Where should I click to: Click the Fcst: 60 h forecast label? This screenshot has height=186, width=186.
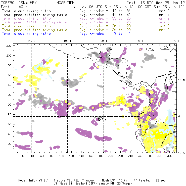click(x=14, y=7)
